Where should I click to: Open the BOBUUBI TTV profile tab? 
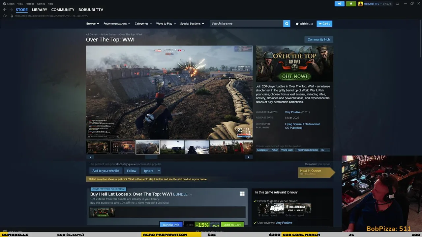point(91,10)
